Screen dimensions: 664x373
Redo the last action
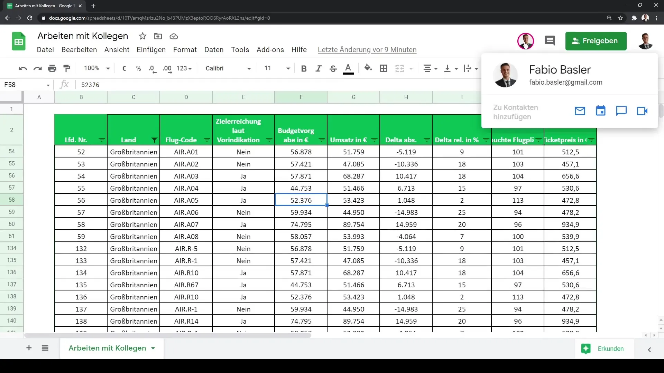click(x=37, y=68)
